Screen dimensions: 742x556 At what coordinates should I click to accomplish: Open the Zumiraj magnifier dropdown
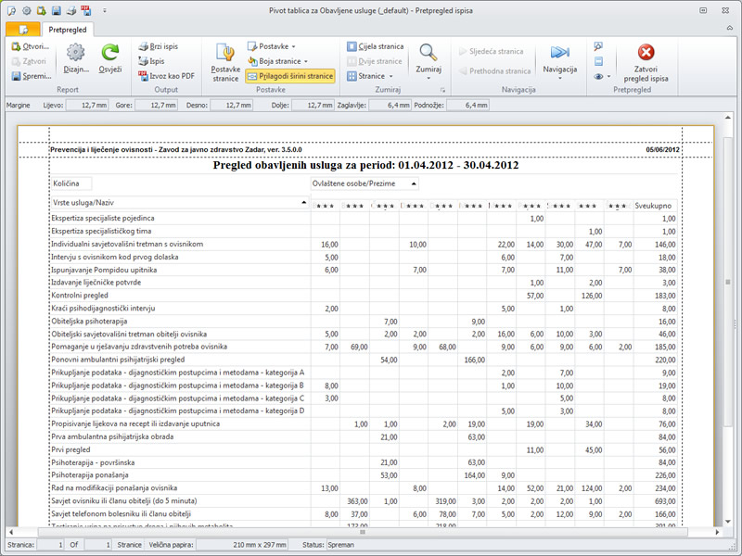click(429, 61)
